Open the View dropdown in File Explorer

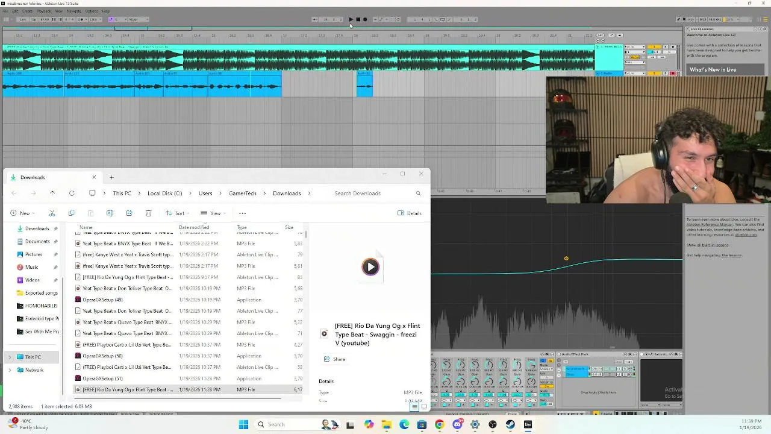tap(213, 213)
